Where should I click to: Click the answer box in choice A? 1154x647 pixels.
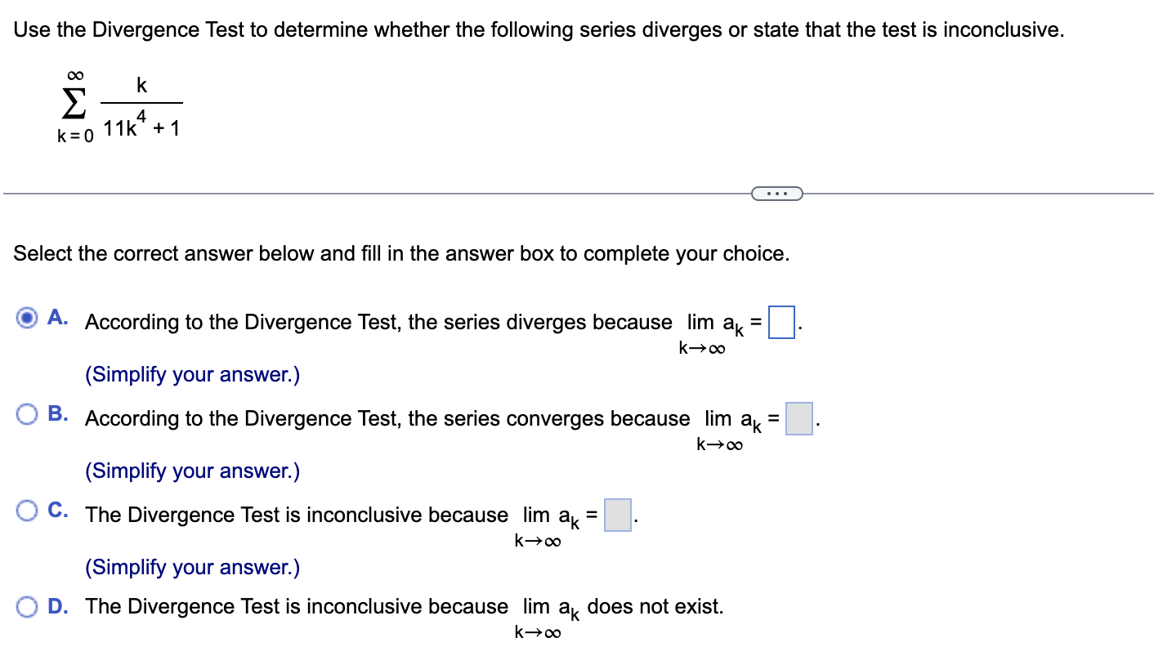(x=782, y=323)
